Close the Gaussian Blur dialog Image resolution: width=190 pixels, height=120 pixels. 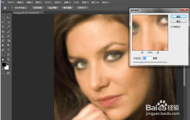click(x=184, y=10)
